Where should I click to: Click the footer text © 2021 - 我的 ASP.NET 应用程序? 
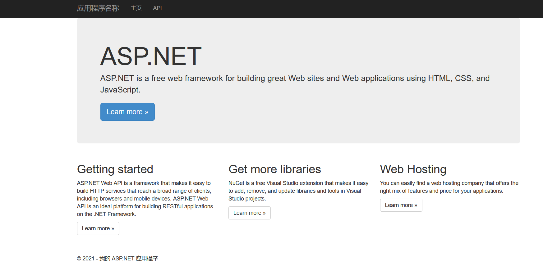coord(117,259)
